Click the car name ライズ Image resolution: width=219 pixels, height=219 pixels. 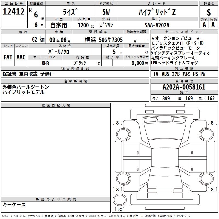coord(70,12)
